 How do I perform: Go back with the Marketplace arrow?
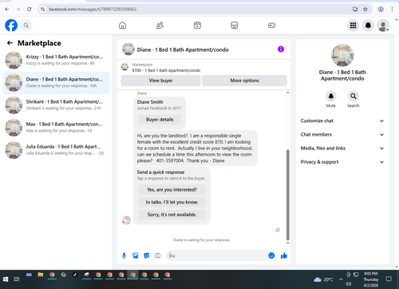(10, 43)
